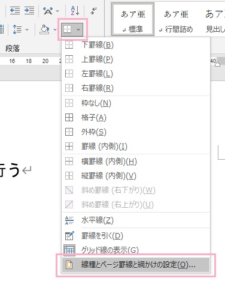Image resolution: width=225 pixels, height=281 pixels.
Task: Click the shading paint bucket icon
Action: click(44, 29)
